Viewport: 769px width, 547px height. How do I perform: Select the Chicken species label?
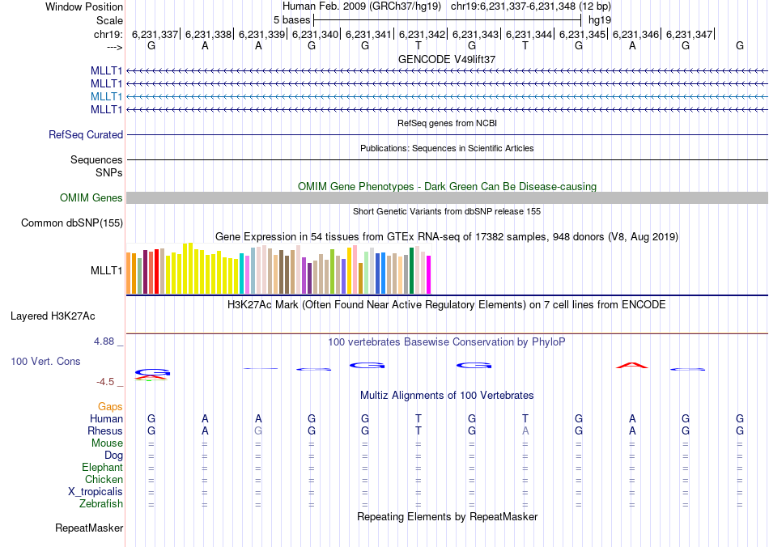[x=104, y=479]
